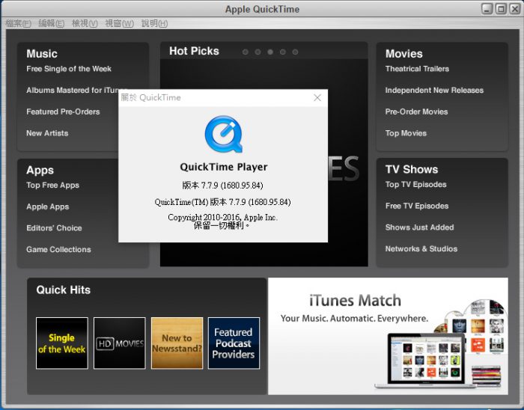Open Single of the Week tile

(62, 343)
